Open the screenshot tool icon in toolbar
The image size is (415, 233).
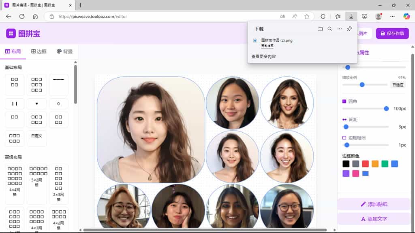tap(364, 16)
